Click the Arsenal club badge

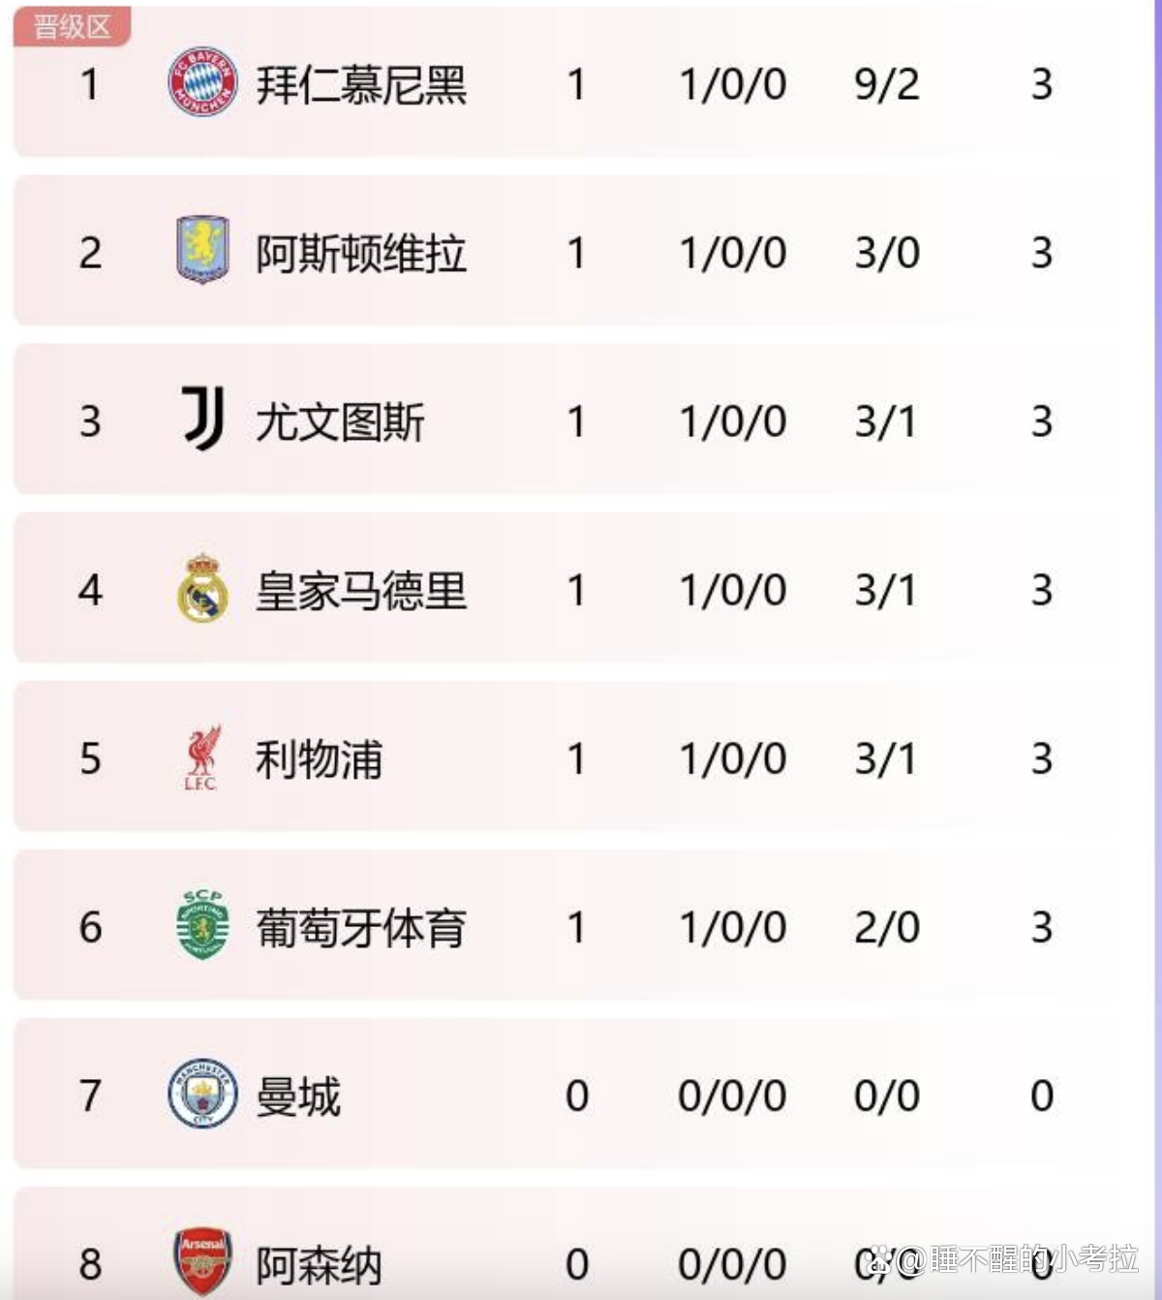pyautogui.click(x=202, y=1261)
